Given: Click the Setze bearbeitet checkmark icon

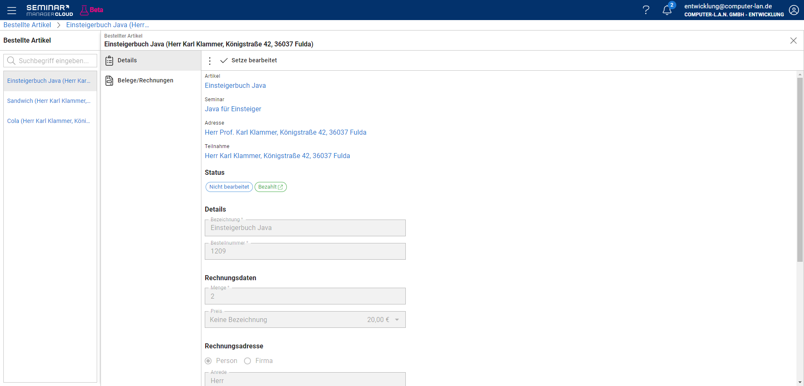Looking at the screenshot, I should coord(224,60).
